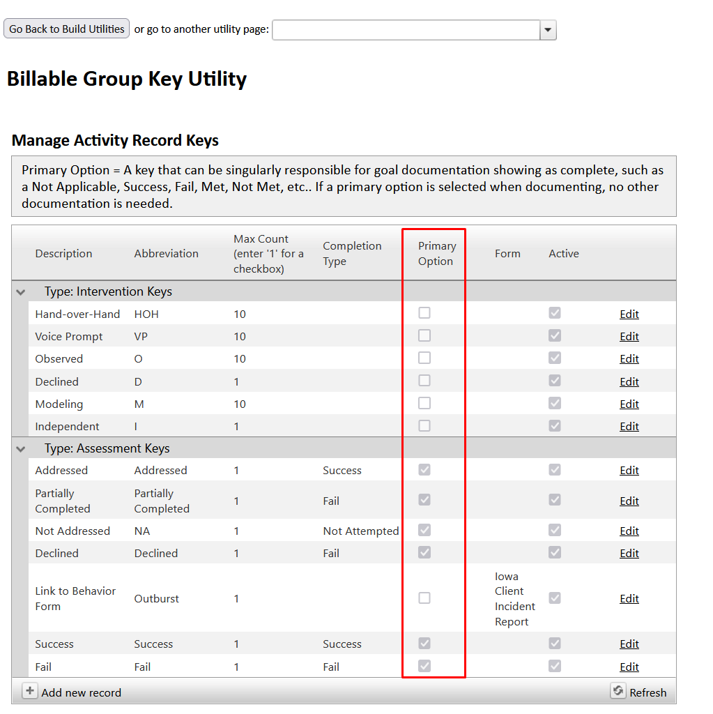Toggle Active checkbox for Addressed

click(555, 469)
